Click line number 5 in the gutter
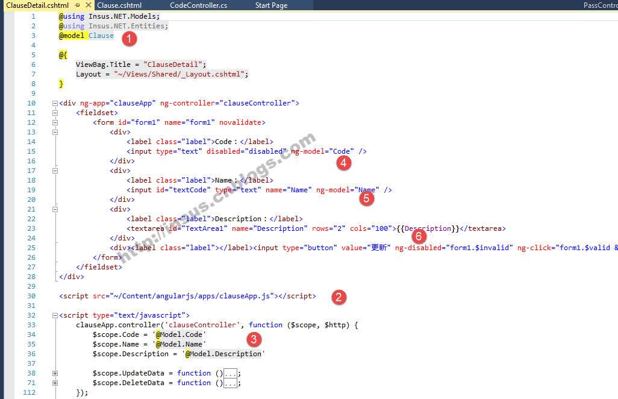 33,55
